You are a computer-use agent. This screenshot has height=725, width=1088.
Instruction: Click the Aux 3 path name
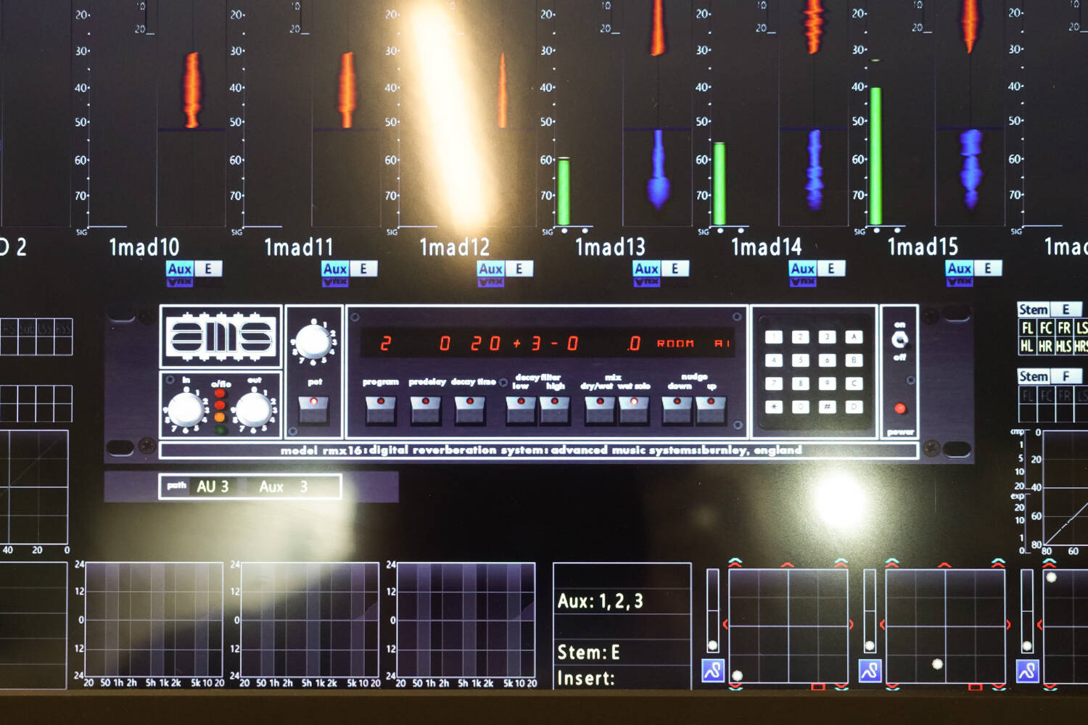pyautogui.click(x=284, y=487)
